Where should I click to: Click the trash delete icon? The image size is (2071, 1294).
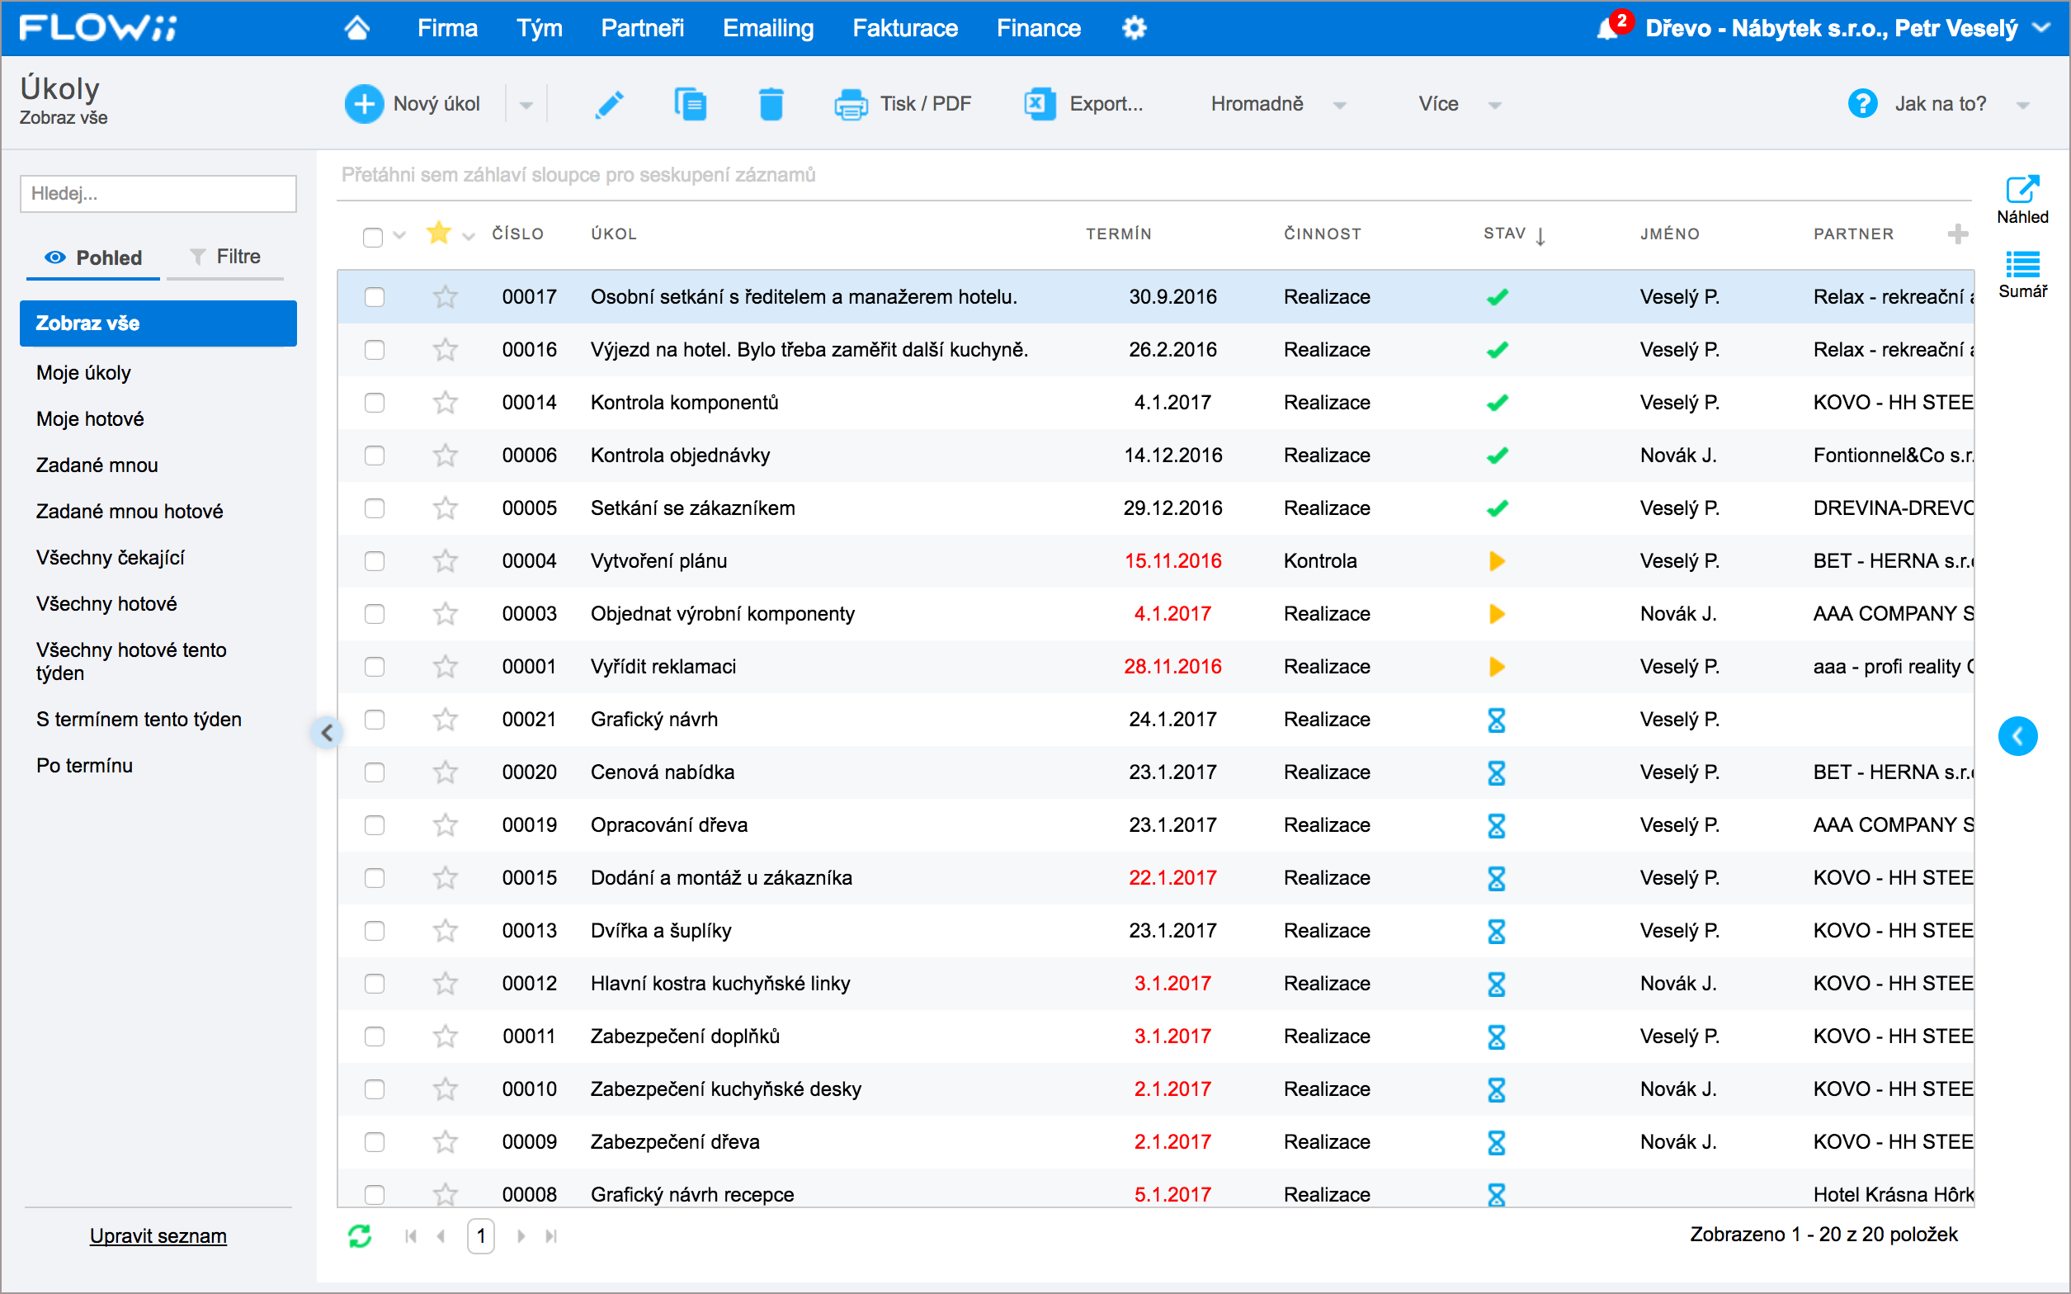click(x=771, y=105)
